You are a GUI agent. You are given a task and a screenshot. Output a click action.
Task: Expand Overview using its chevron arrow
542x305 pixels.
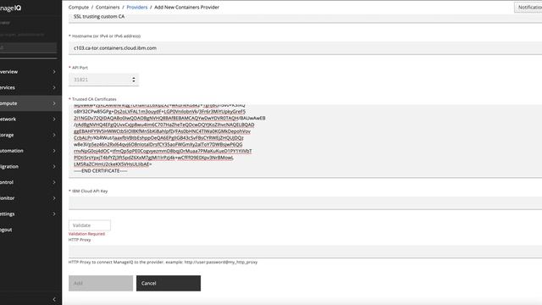54,71
